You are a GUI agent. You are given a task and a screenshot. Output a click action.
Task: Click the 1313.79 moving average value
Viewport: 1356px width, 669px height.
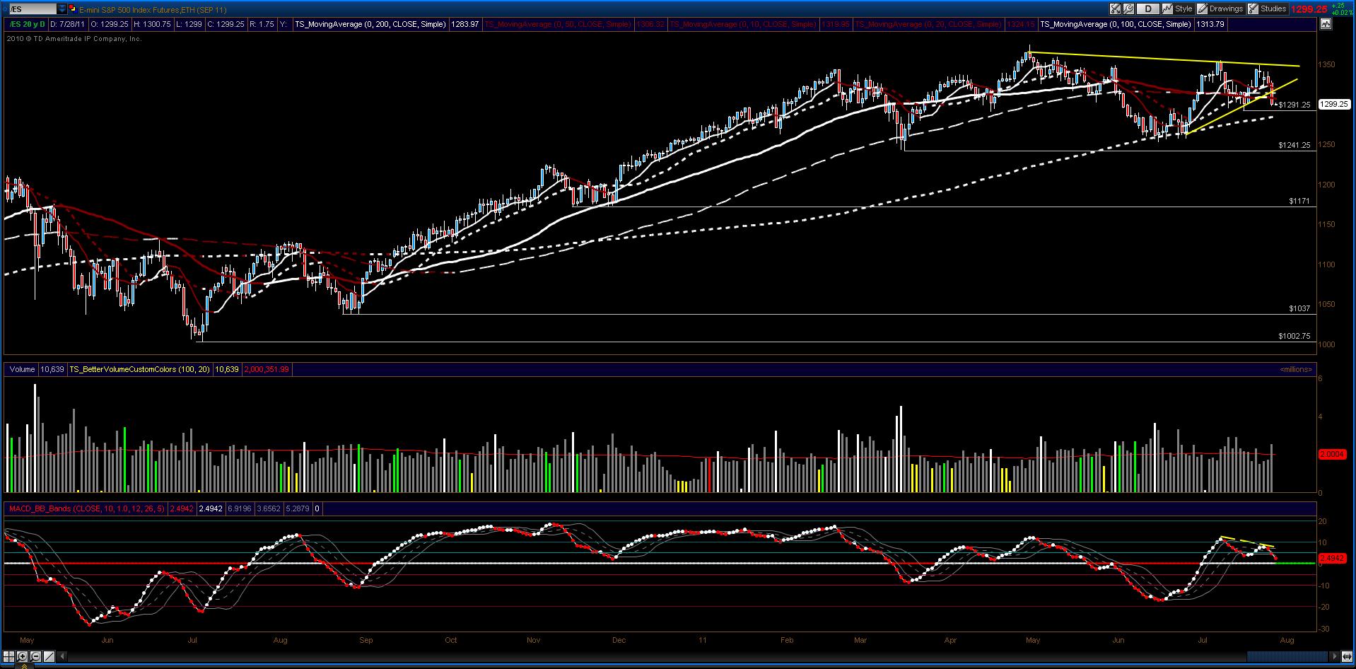pyautogui.click(x=1210, y=24)
